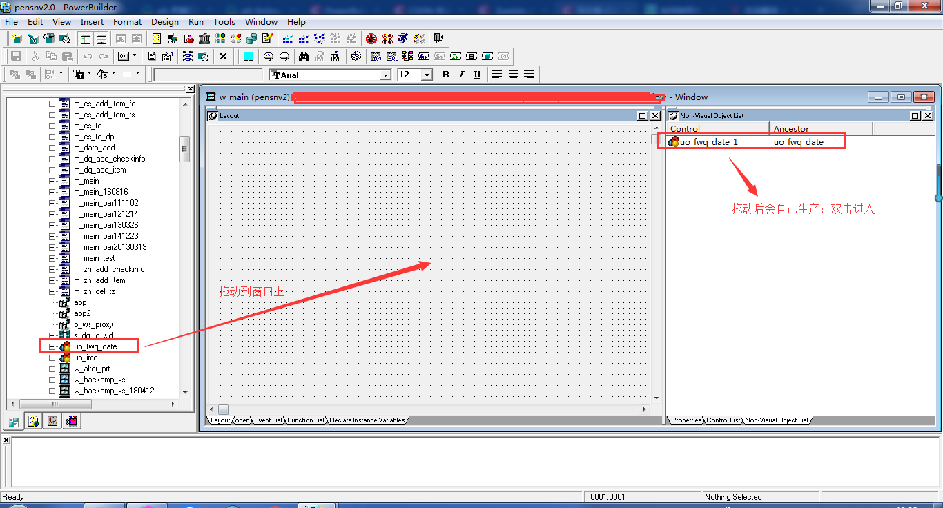Click the text background color swatch dropdown
This screenshot has height=508, width=943.
tap(137, 74)
